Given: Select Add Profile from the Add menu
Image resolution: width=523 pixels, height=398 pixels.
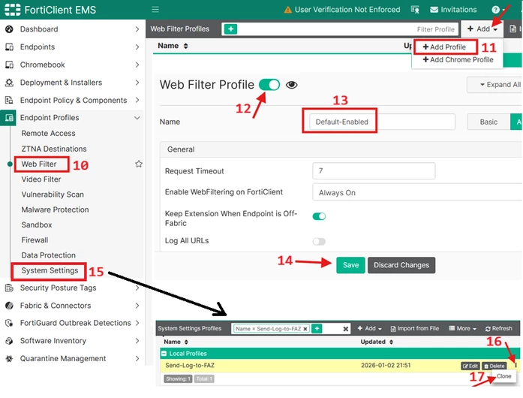Looking at the screenshot, I should pyautogui.click(x=445, y=47).
